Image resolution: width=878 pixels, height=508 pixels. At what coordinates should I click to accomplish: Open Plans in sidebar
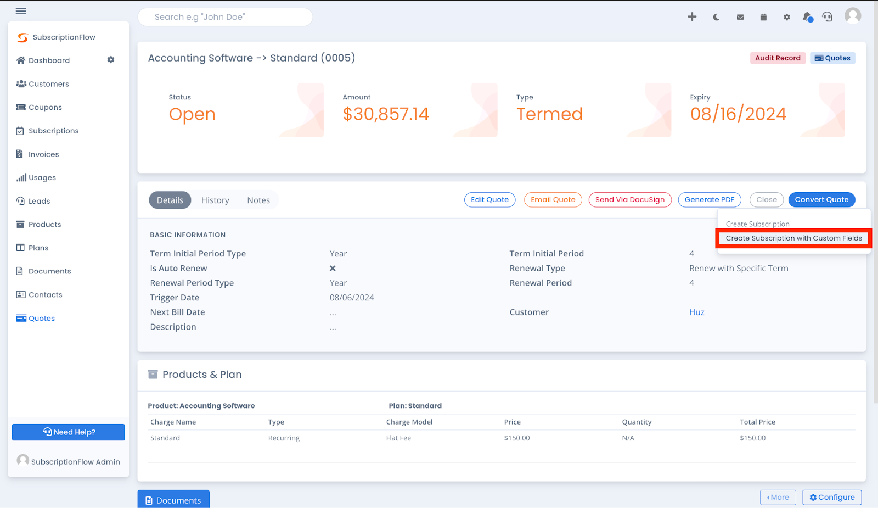coord(32,248)
